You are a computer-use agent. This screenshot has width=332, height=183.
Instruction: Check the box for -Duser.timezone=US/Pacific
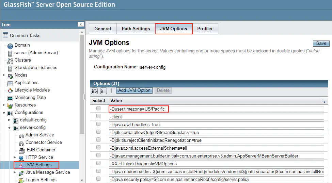(98, 108)
